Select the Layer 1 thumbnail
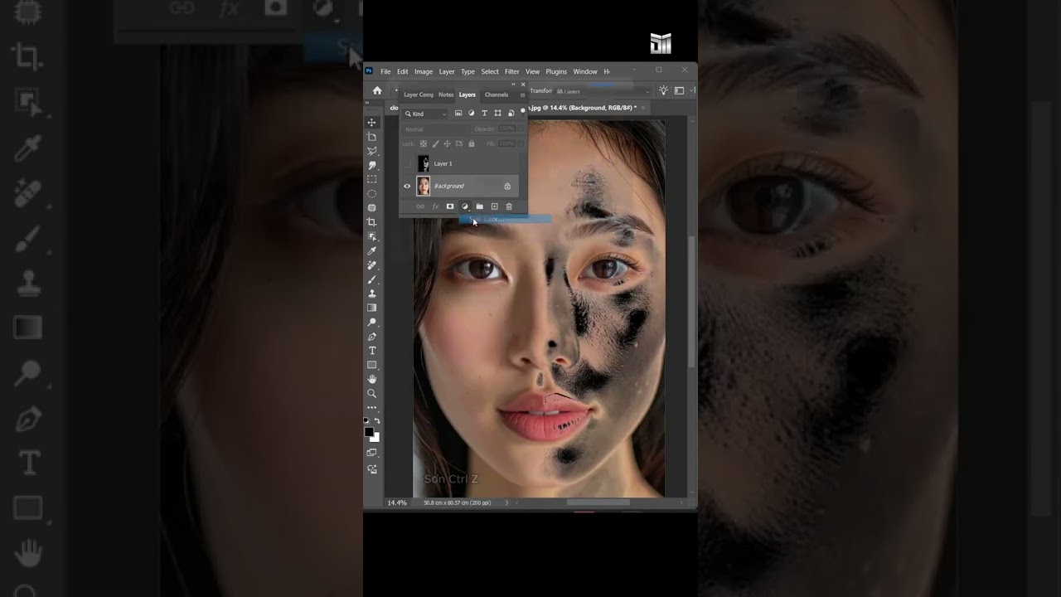The height and width of the screenshot is (597, 1061). coord(424,163)
